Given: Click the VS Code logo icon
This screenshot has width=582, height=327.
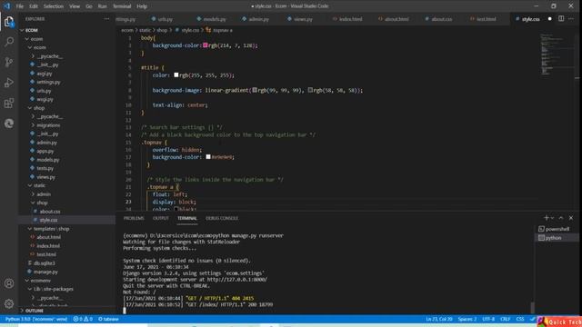Looking at the screenshot, I should click(x=6, y=6).
